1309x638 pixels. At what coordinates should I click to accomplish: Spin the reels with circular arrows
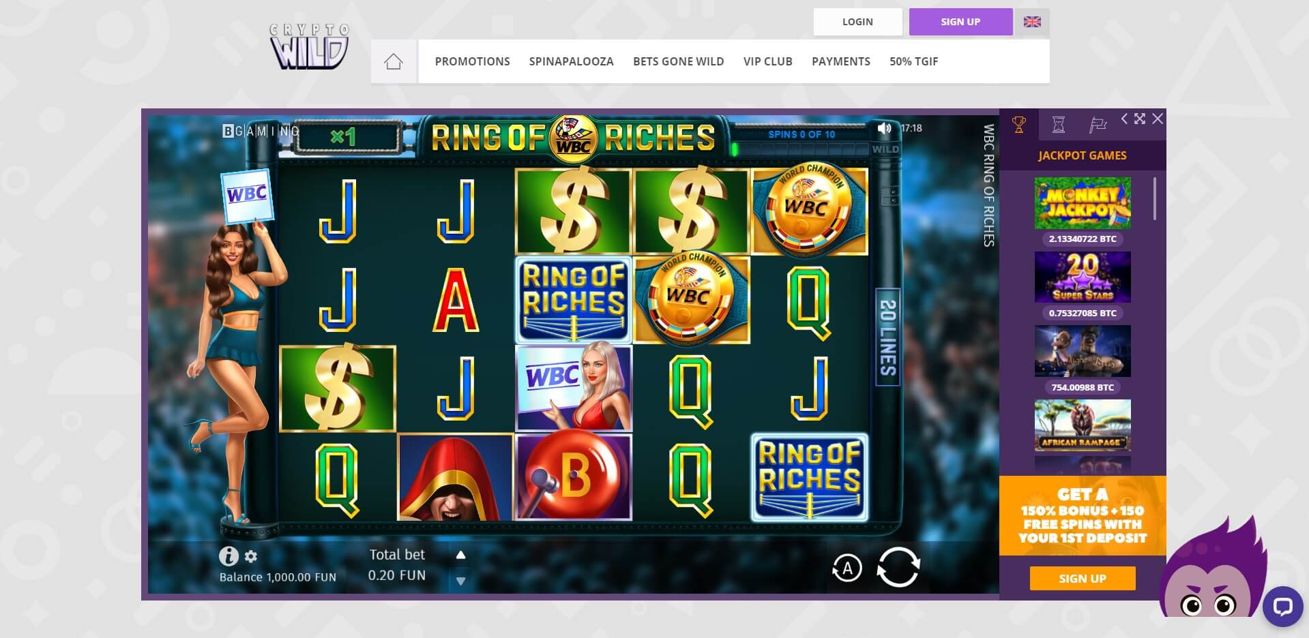[898, 567]
